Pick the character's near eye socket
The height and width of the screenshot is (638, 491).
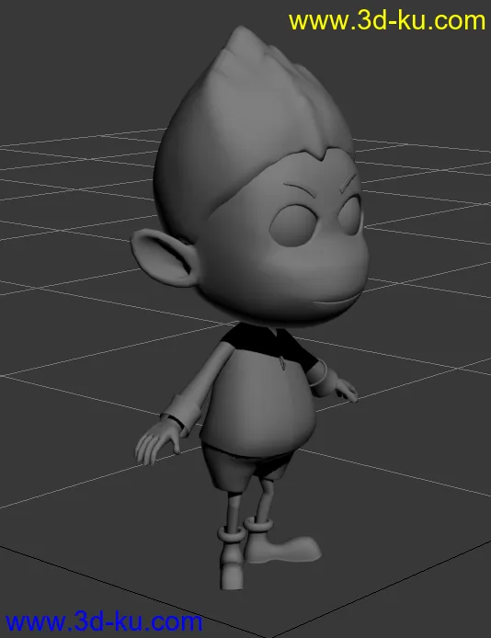click(x=293, y=225)
